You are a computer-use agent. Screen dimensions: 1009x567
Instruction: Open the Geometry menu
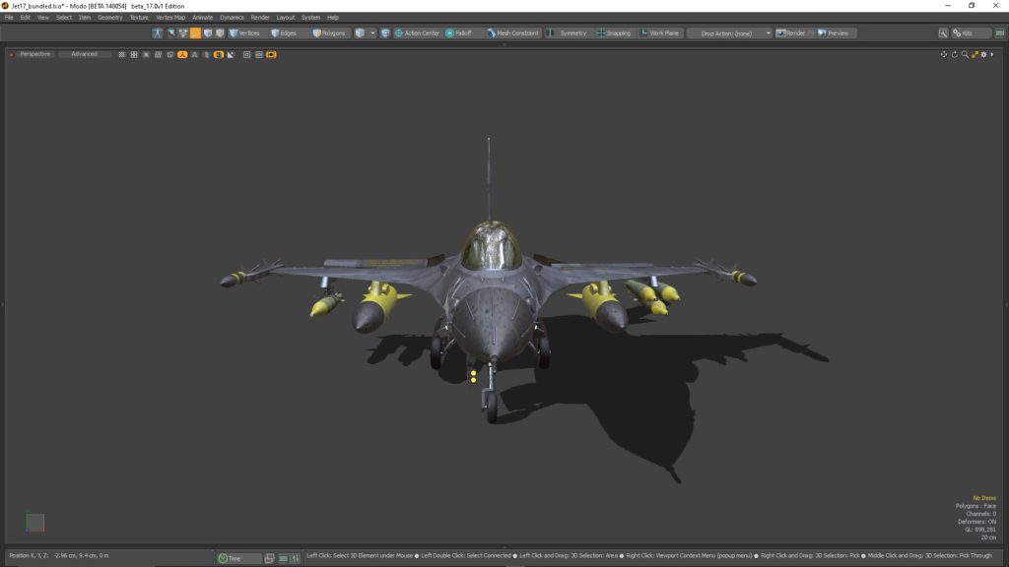pyautogui.click(x=110, y=18)
